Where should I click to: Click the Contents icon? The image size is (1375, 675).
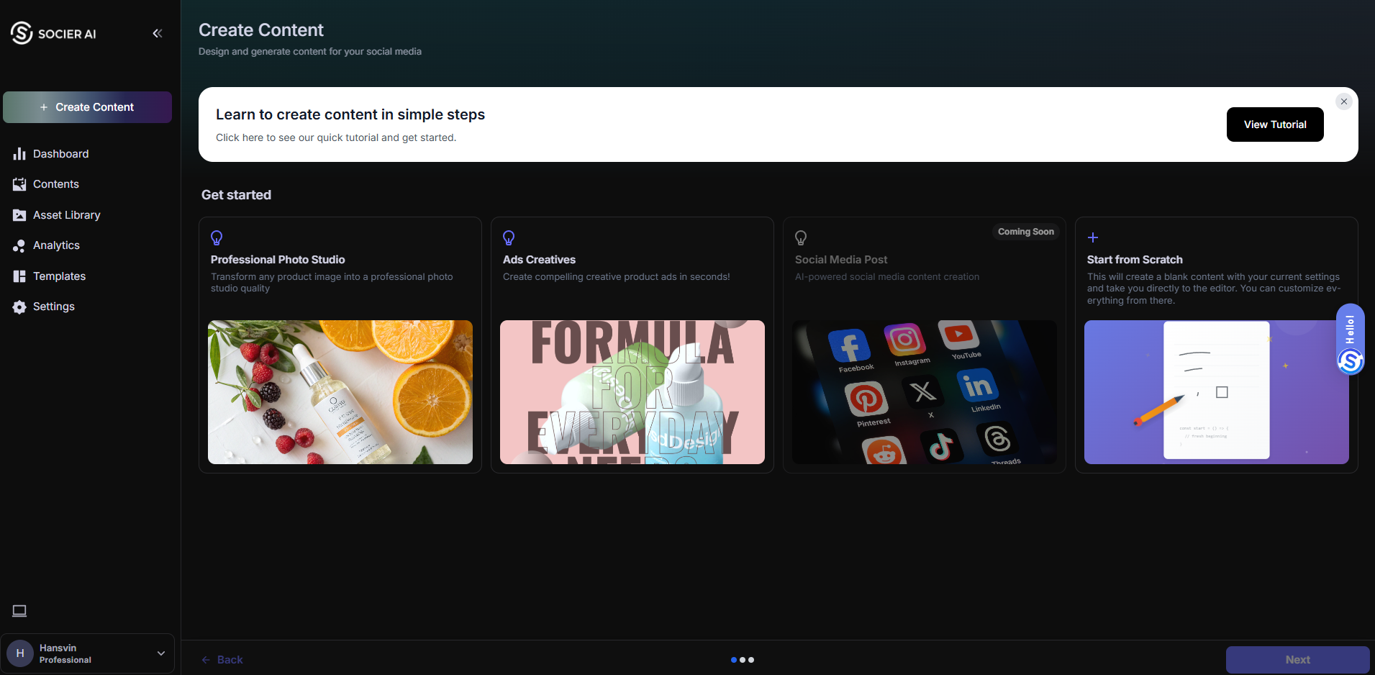pos(19,184)
